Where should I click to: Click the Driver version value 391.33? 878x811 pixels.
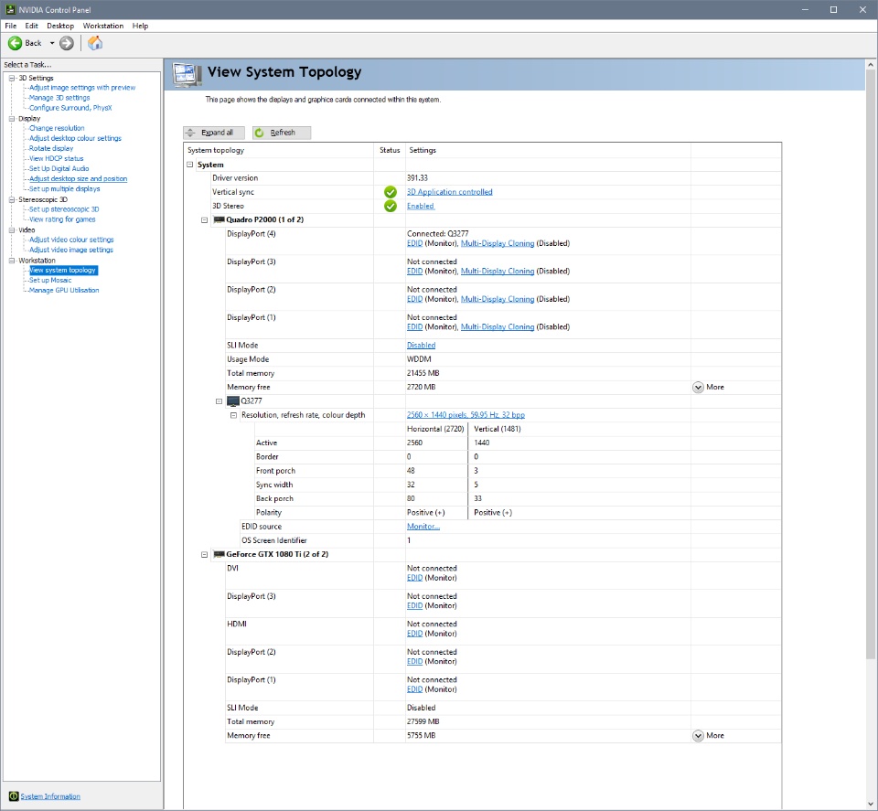point(417,178)
